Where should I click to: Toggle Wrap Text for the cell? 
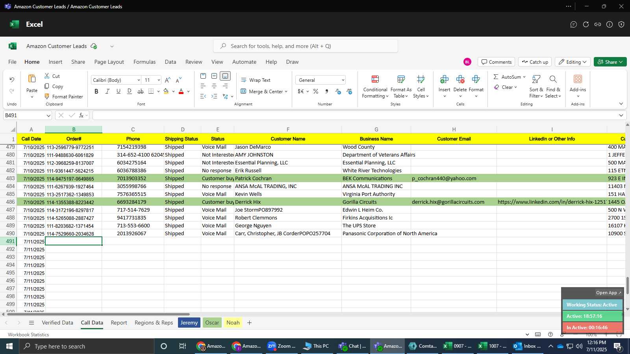tap(256, 80)
